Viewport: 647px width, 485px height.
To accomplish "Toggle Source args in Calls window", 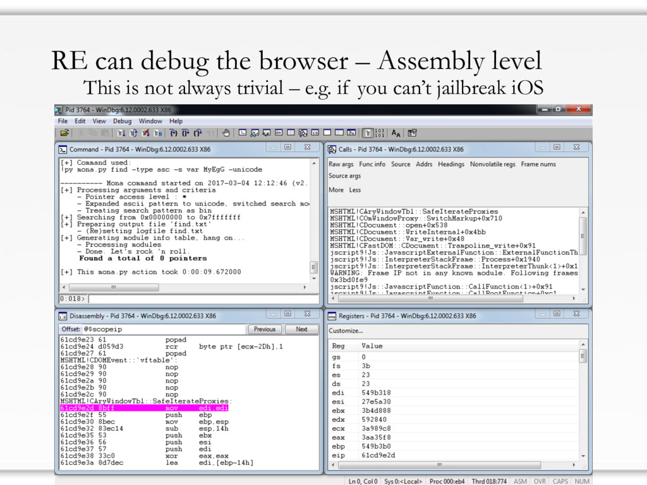I will (x=344, y=176).
